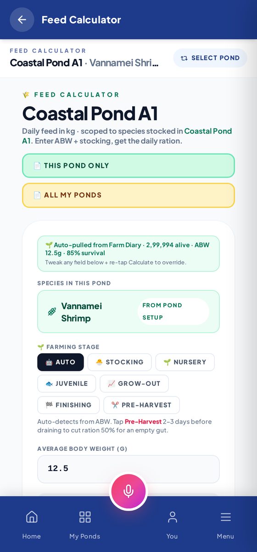Click the swap icon in Select Pond
The width and height of the screenshot is (257, 552).
click(x=184, y=58)
